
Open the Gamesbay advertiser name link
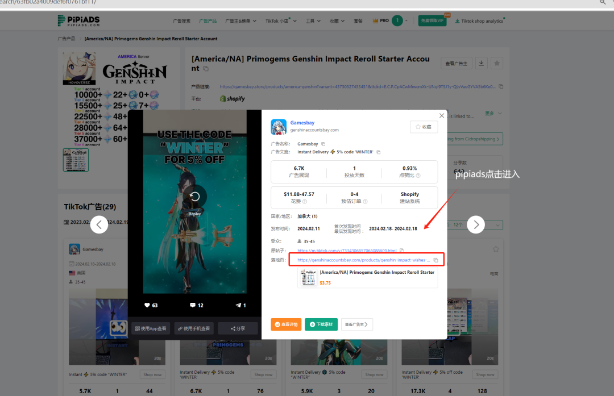[302, 123]
